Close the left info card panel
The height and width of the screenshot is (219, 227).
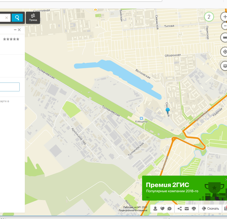(x=19, y=30)
